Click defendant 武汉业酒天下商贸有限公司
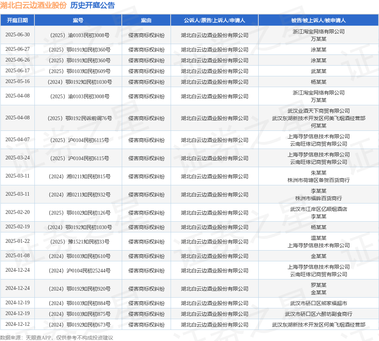The image size is (379, 341). click(319, 111)
